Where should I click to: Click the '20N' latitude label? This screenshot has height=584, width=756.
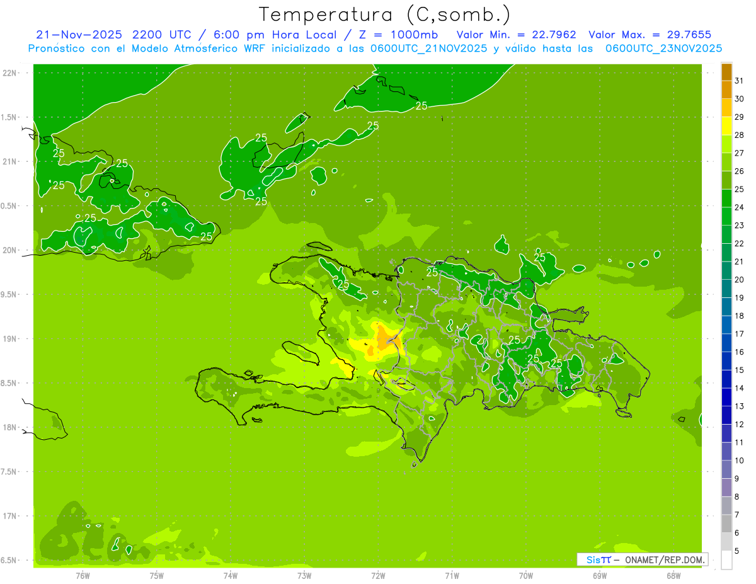[9, 250]
